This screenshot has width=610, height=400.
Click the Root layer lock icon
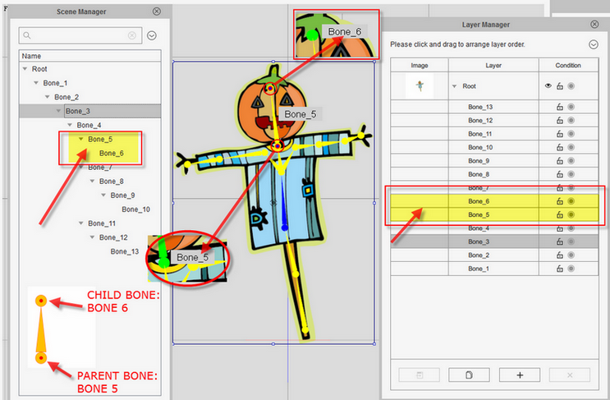[x=559, y=86]
